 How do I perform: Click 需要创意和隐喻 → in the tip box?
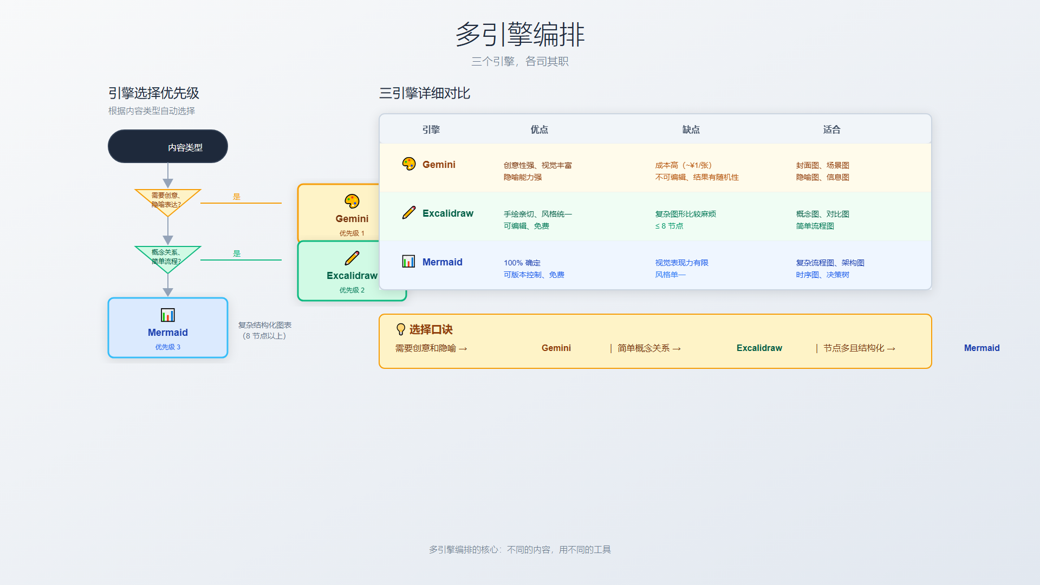pos(431,348)
